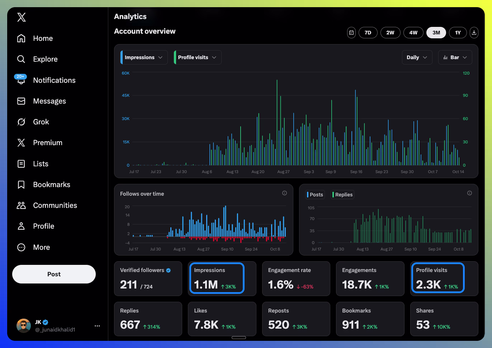
Task: Select the Profile tab in the sidebar
Action: (44, 226)
